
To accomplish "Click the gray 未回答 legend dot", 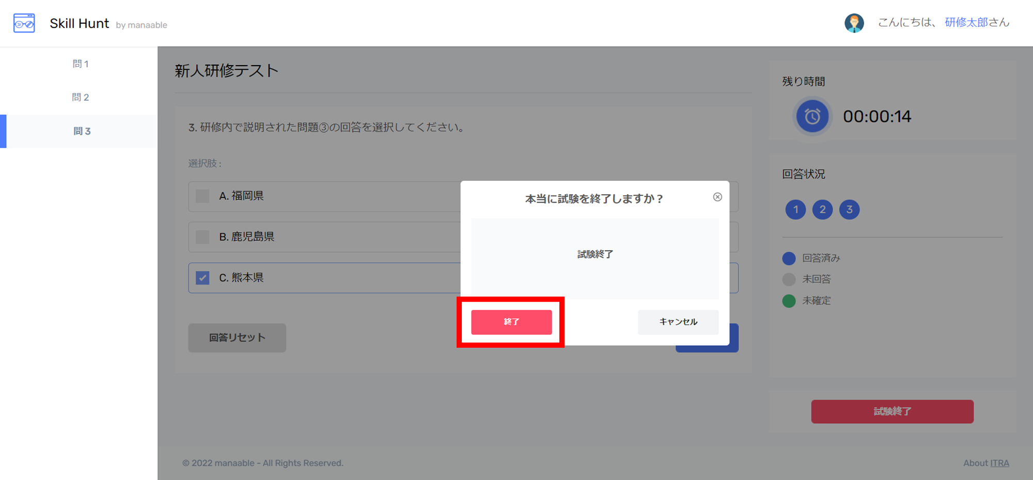I will (x=789, y=280).
